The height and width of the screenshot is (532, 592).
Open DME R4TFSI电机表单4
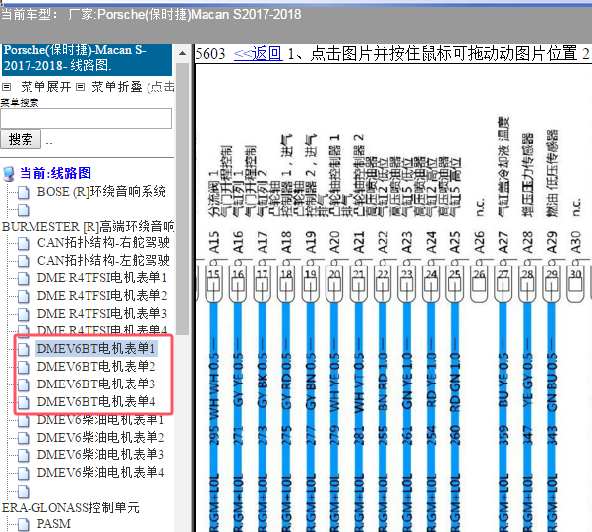click(102, 330)
